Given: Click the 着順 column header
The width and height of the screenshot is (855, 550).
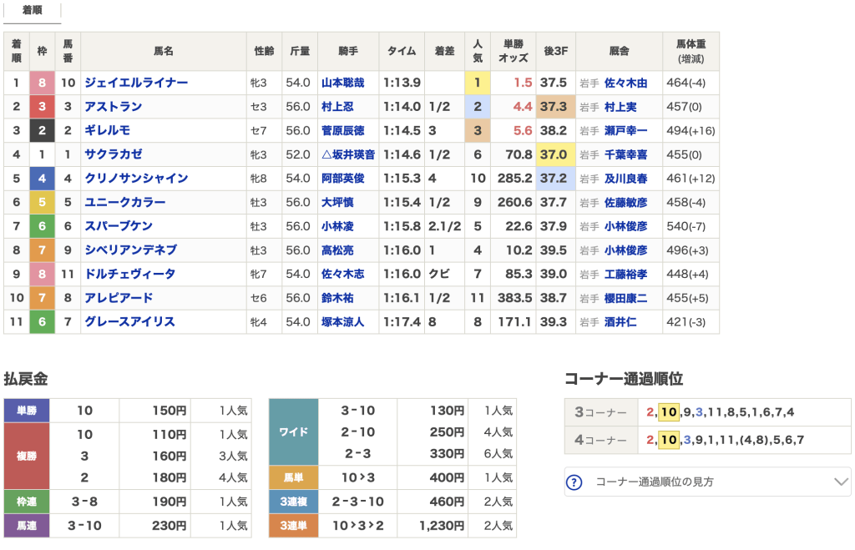Looking at the screenshot, I should pyautogui.click(x=17, y=51).
